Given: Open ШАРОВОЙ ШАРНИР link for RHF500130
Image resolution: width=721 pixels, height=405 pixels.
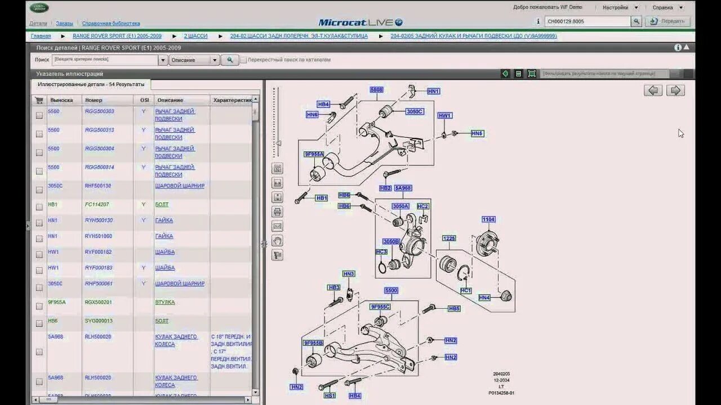Looking at the screenshot, I should coord(180,186).
